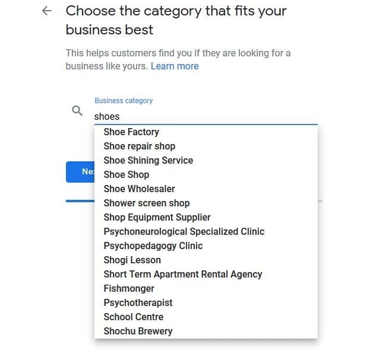Choose Shower screen shop suggestion
Viewport: 370px width, 354px height.
[205, 203]
